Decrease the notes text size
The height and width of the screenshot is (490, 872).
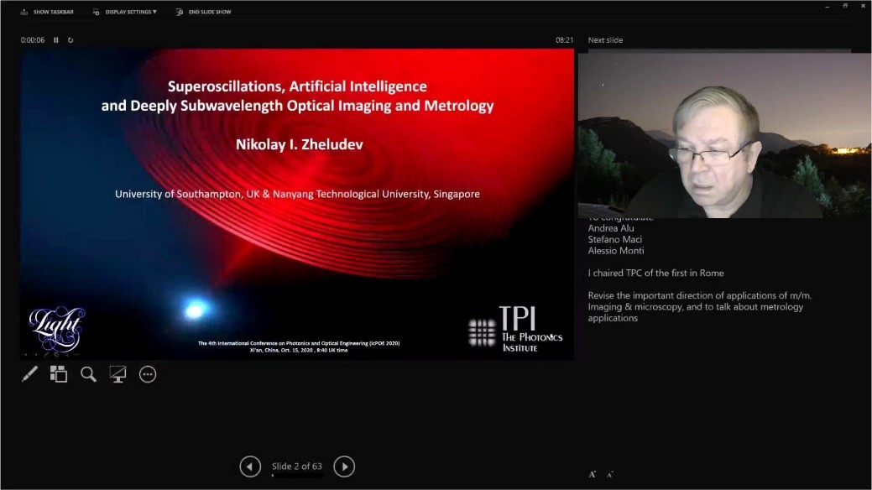[x=609, y=474]
